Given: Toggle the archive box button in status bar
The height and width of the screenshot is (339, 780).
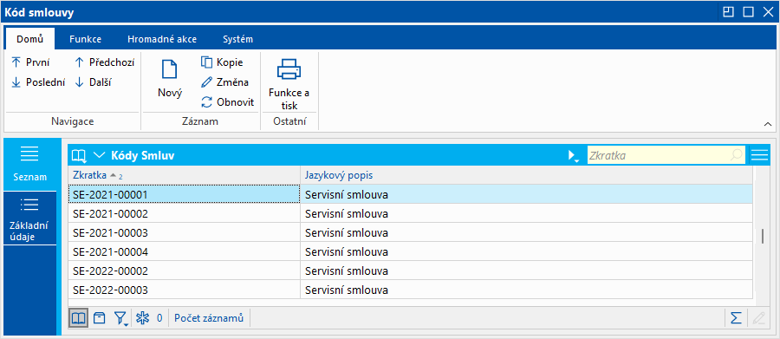Looking at the screenshot, I should [x=100, y=318].
